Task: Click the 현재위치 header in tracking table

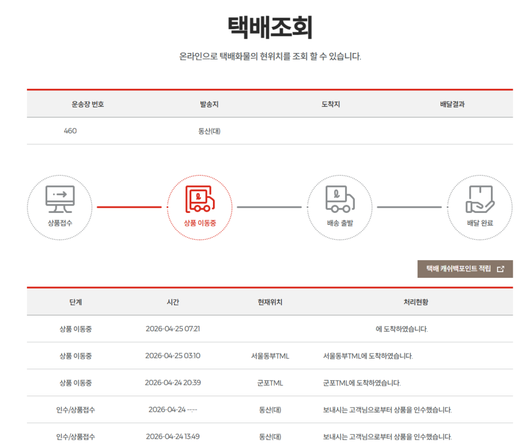Action: [270, 302]
